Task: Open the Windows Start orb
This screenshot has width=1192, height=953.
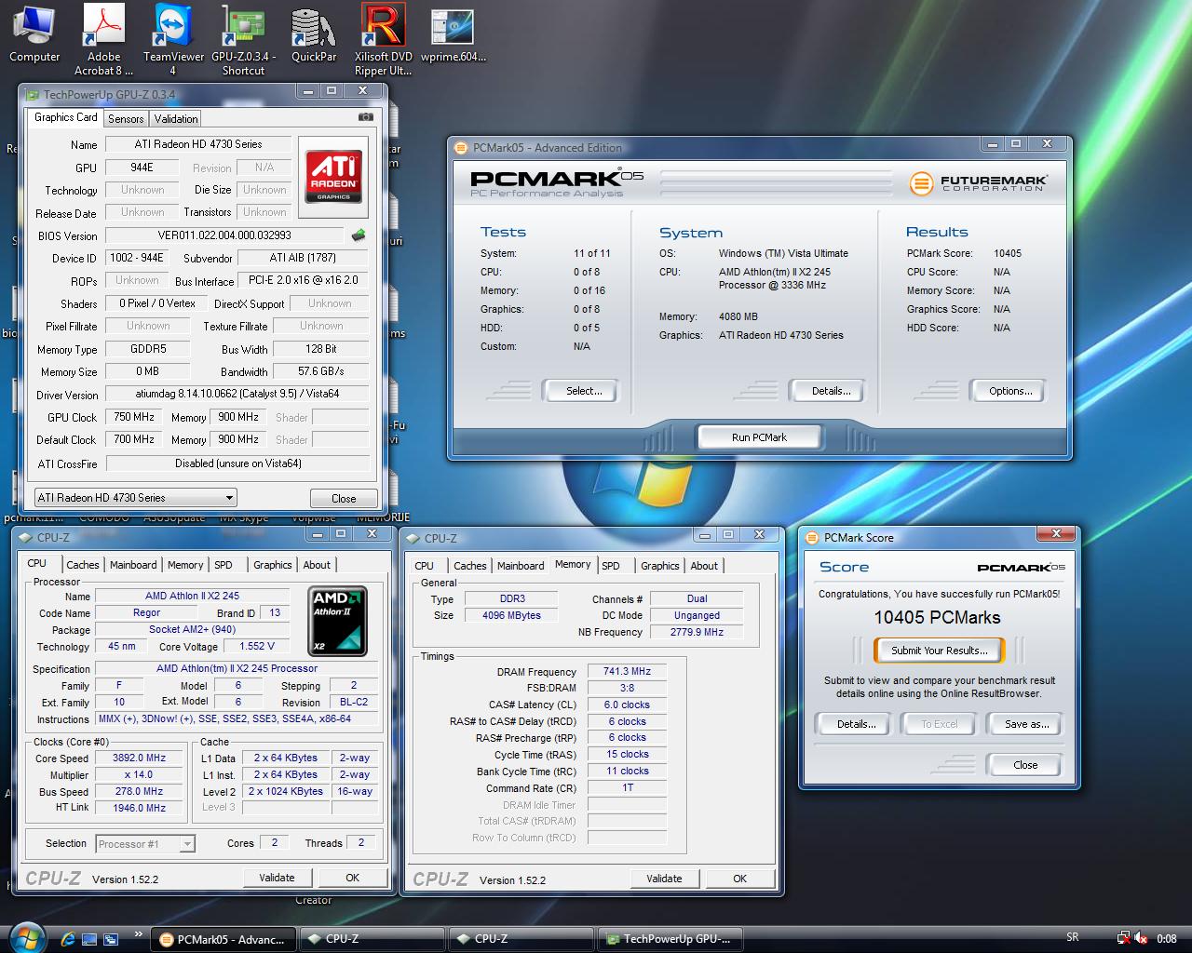Action: point(25,937)
